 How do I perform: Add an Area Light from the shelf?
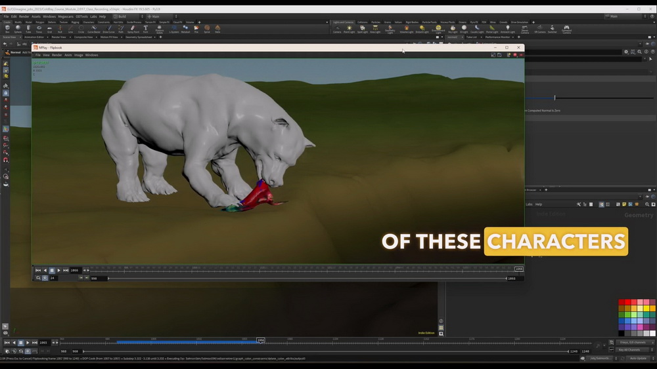[x=375, y=29]
